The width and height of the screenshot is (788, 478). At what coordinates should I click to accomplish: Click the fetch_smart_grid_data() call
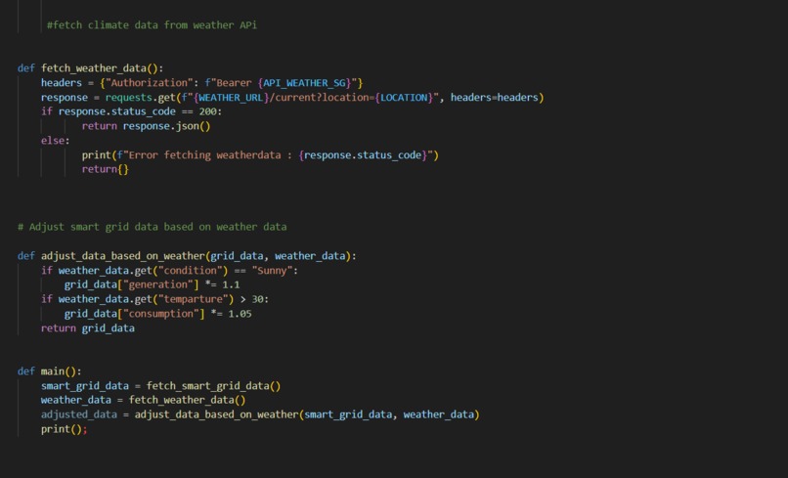point(213,386)
